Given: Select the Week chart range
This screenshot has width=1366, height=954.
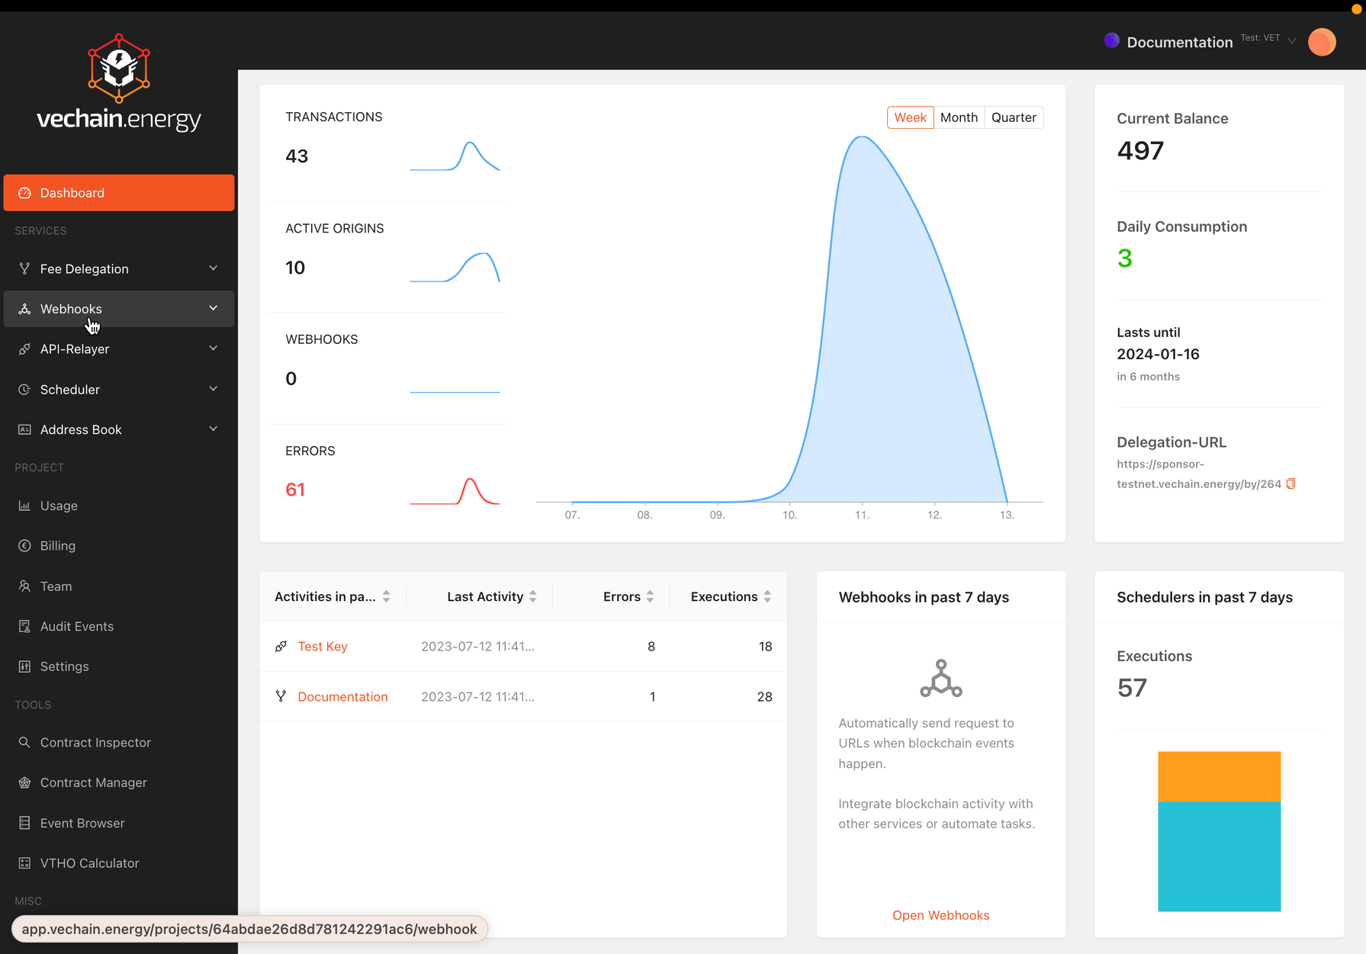Looking at the screenshot, I should click(x=910, y=117).
